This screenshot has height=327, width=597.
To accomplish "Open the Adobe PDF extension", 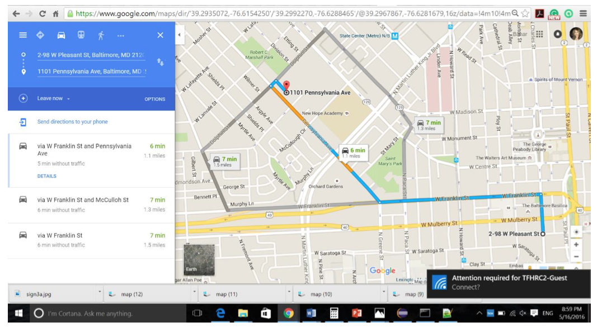I will (539, 13).
